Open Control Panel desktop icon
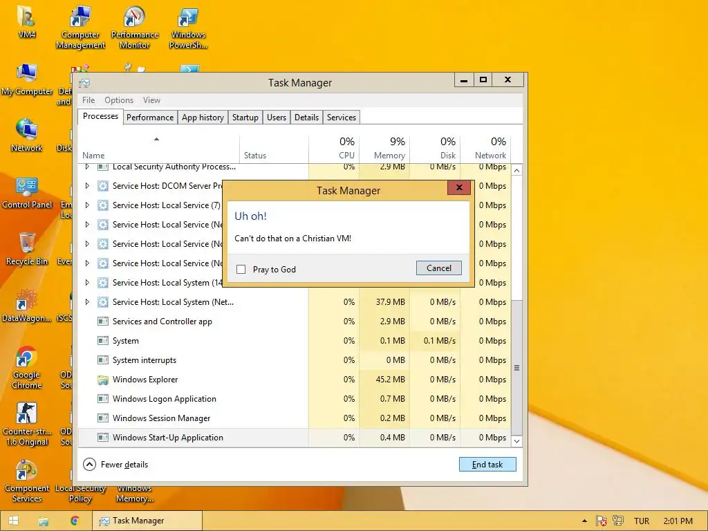The width and height of the screenshot is (708, 531). [x=27, y=193]
